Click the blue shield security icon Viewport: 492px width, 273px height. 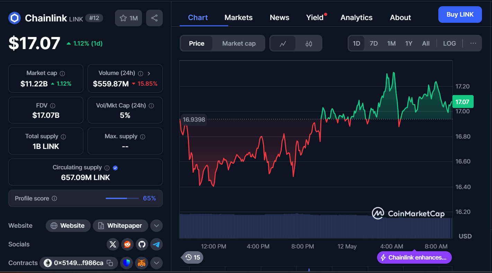pyautogui.click(x=127, y=263)
